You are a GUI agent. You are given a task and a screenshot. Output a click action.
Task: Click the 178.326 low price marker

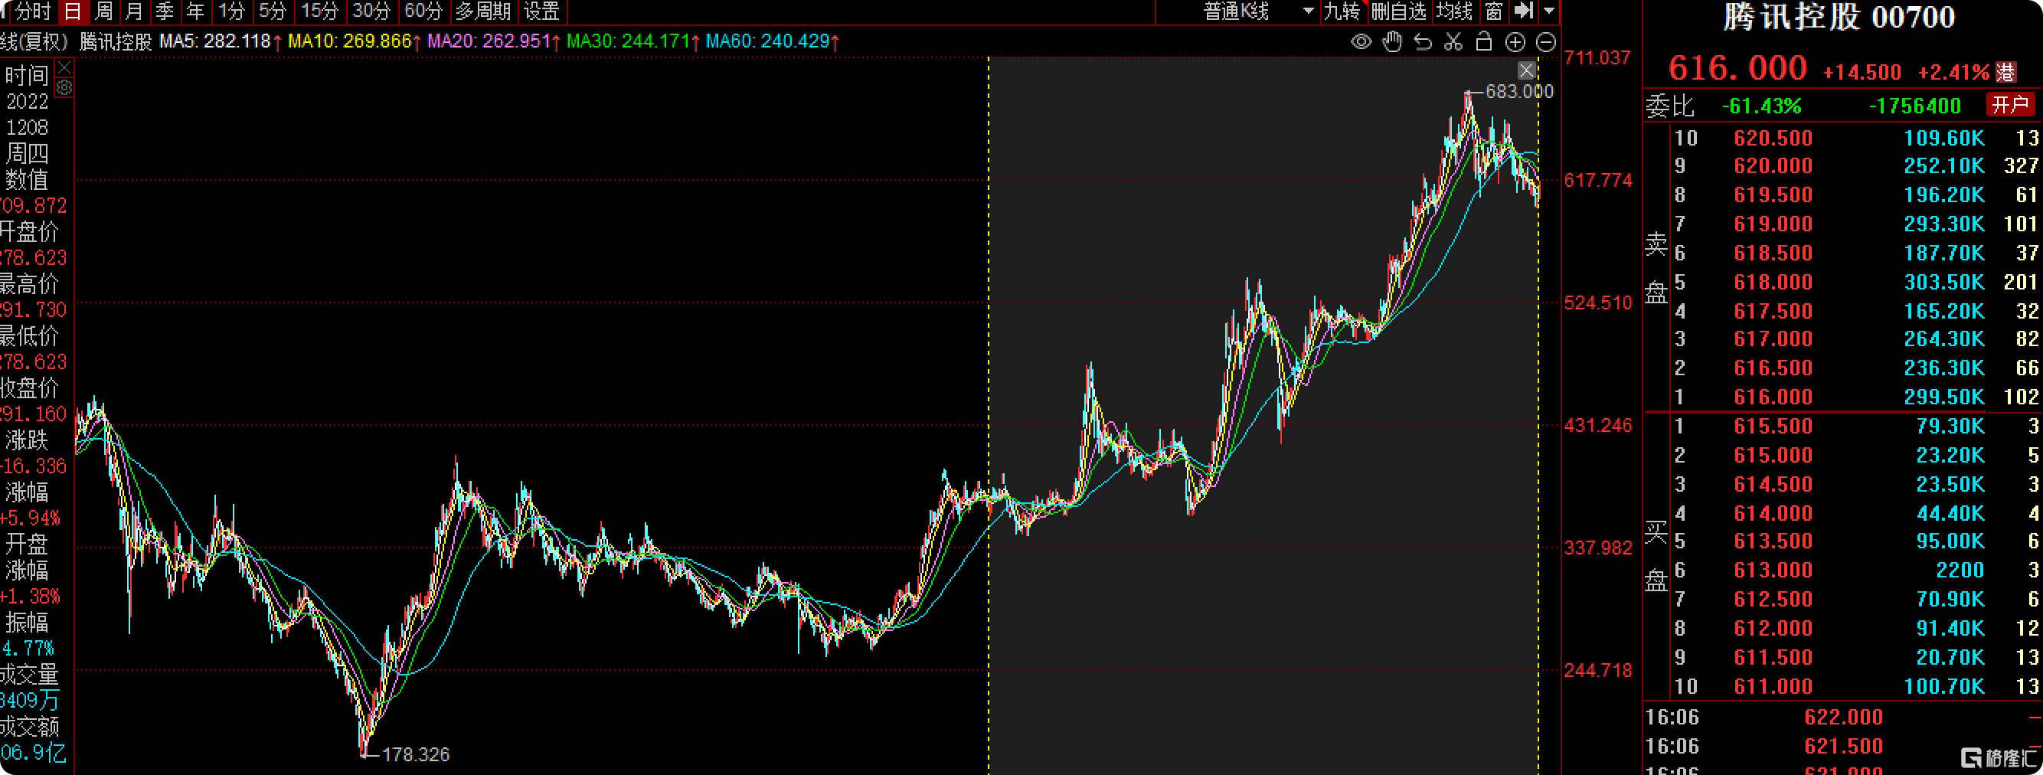pos(416,754)
